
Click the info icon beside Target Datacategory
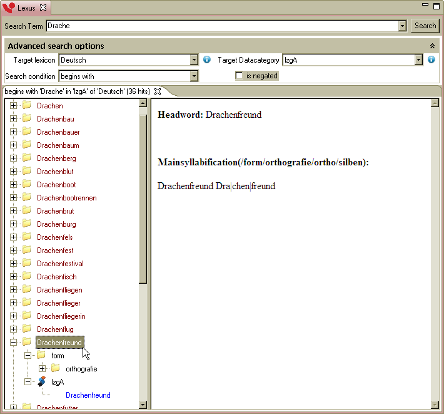431,60
